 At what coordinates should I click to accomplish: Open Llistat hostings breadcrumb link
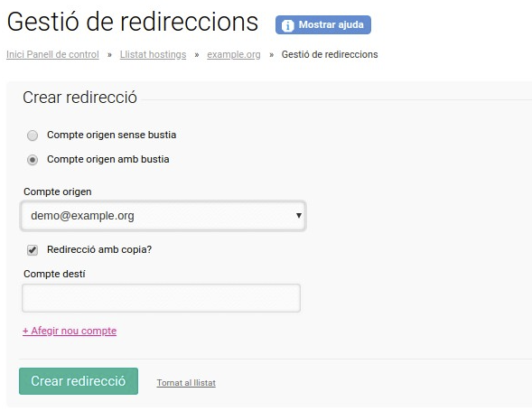[153, 54]
